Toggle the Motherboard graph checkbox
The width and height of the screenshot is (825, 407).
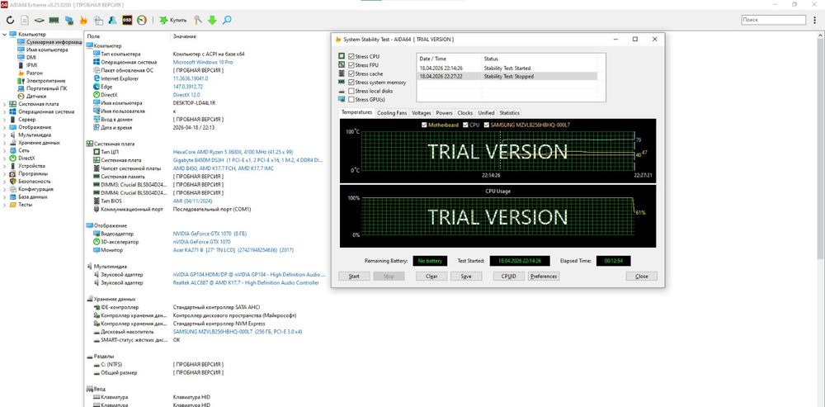click(x=425, y=125)
